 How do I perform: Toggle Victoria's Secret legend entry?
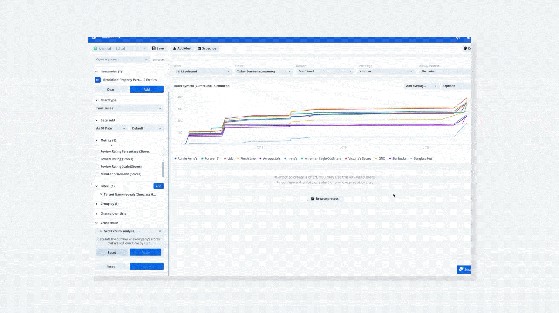[x=358, y=158]
